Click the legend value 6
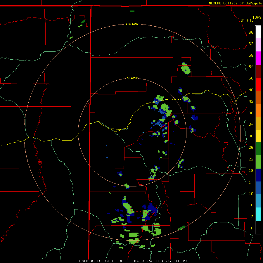 point(252,205)
